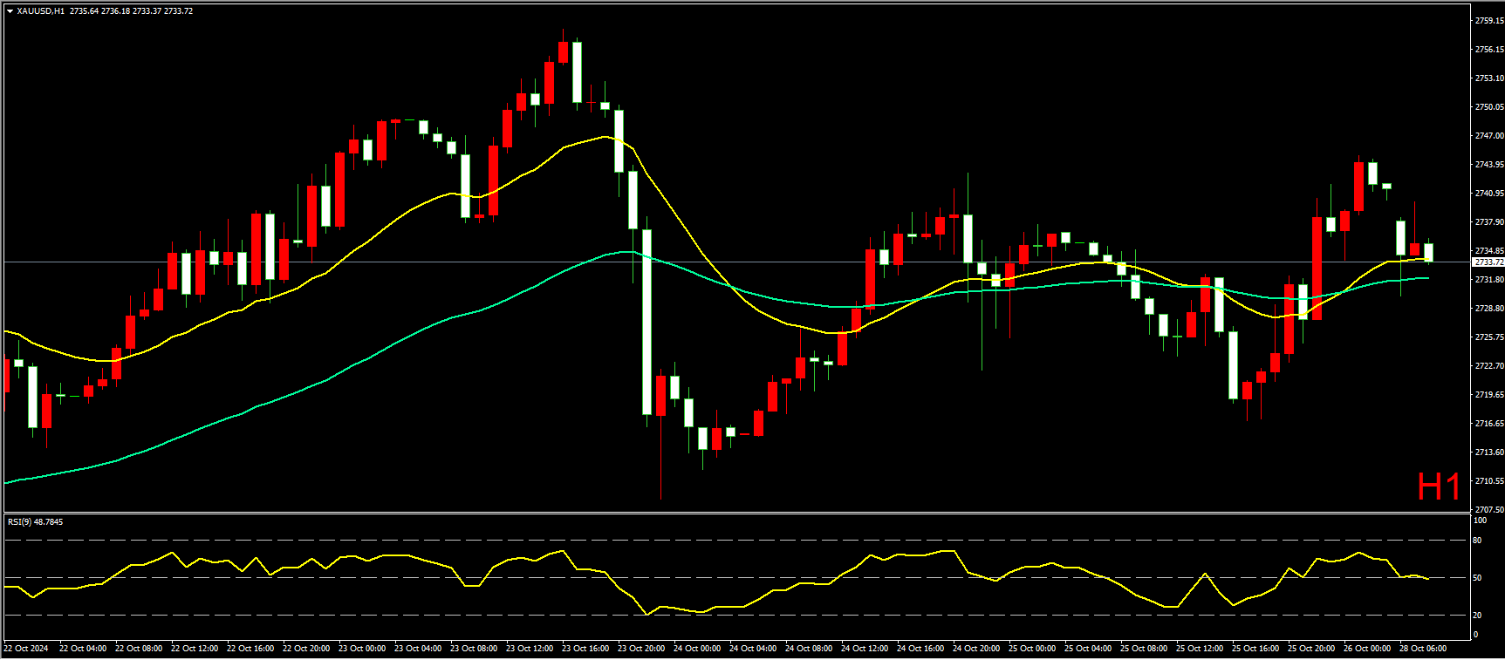1505x660 pixels.
Task: Click the 25 Oct 16:00 time label
Action: pos(1255,649)
